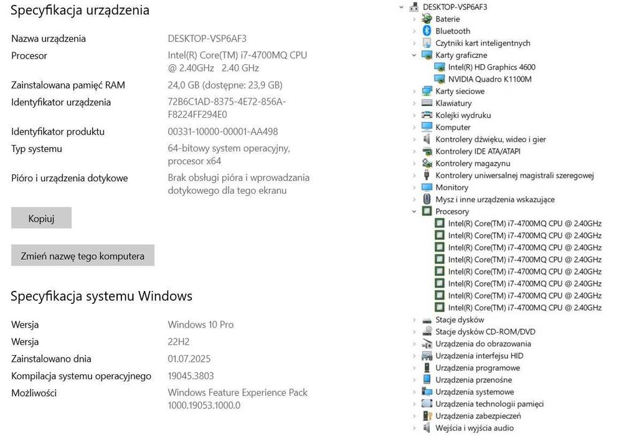
Task: Expand the Baterie branch
Action: [x=413, y=19]
